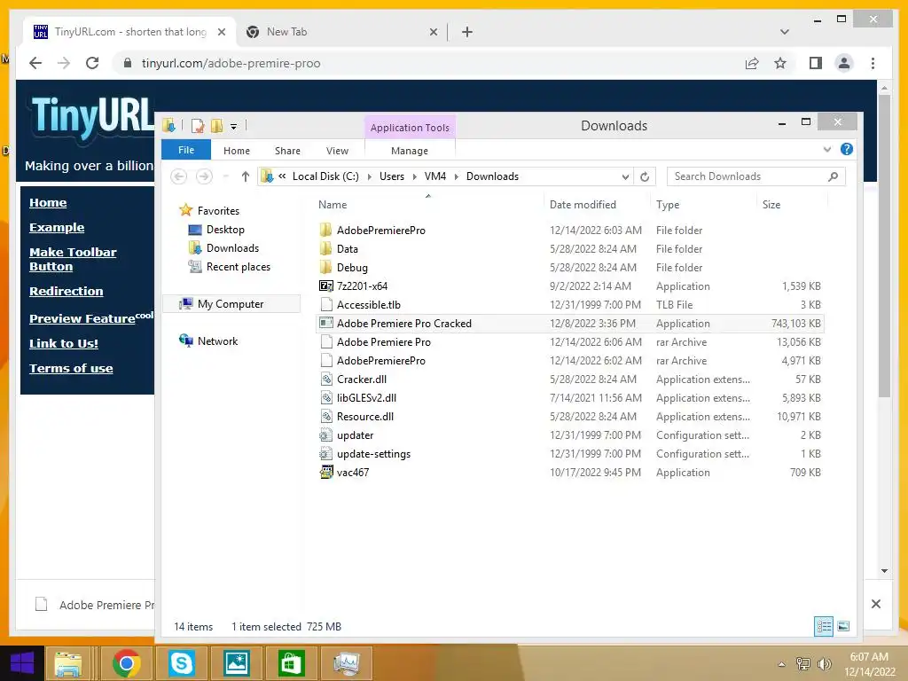
Task: Select My Computer in navigation pane
Action: tap(230, 304)
